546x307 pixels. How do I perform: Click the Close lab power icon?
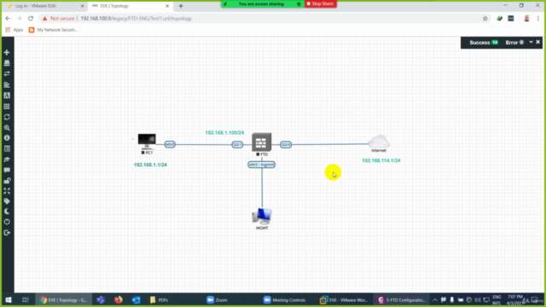[7, 222]
